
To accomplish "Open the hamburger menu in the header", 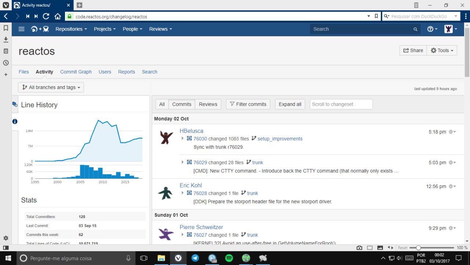I will (21, 29).
